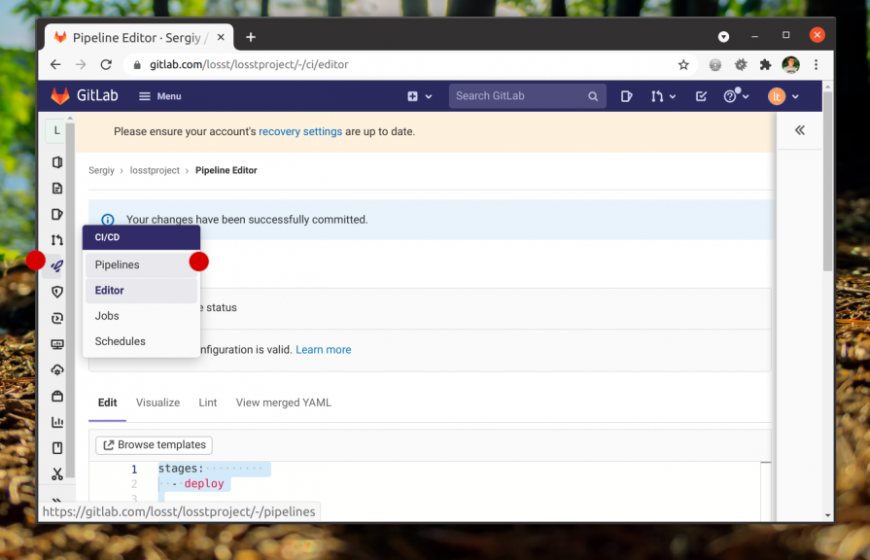Open the CI/CD rocket icon in sidebar
The height and width of the screenshot is (560, 870).
57,265
